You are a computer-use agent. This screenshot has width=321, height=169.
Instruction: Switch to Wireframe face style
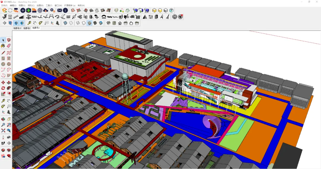pos(78,23)
